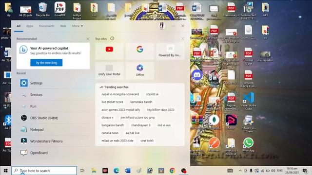This screenshot has height=175, width=312.
Task: Open the Unify User Portal tile
Action: pyautogui.click(x=109, y=70)
